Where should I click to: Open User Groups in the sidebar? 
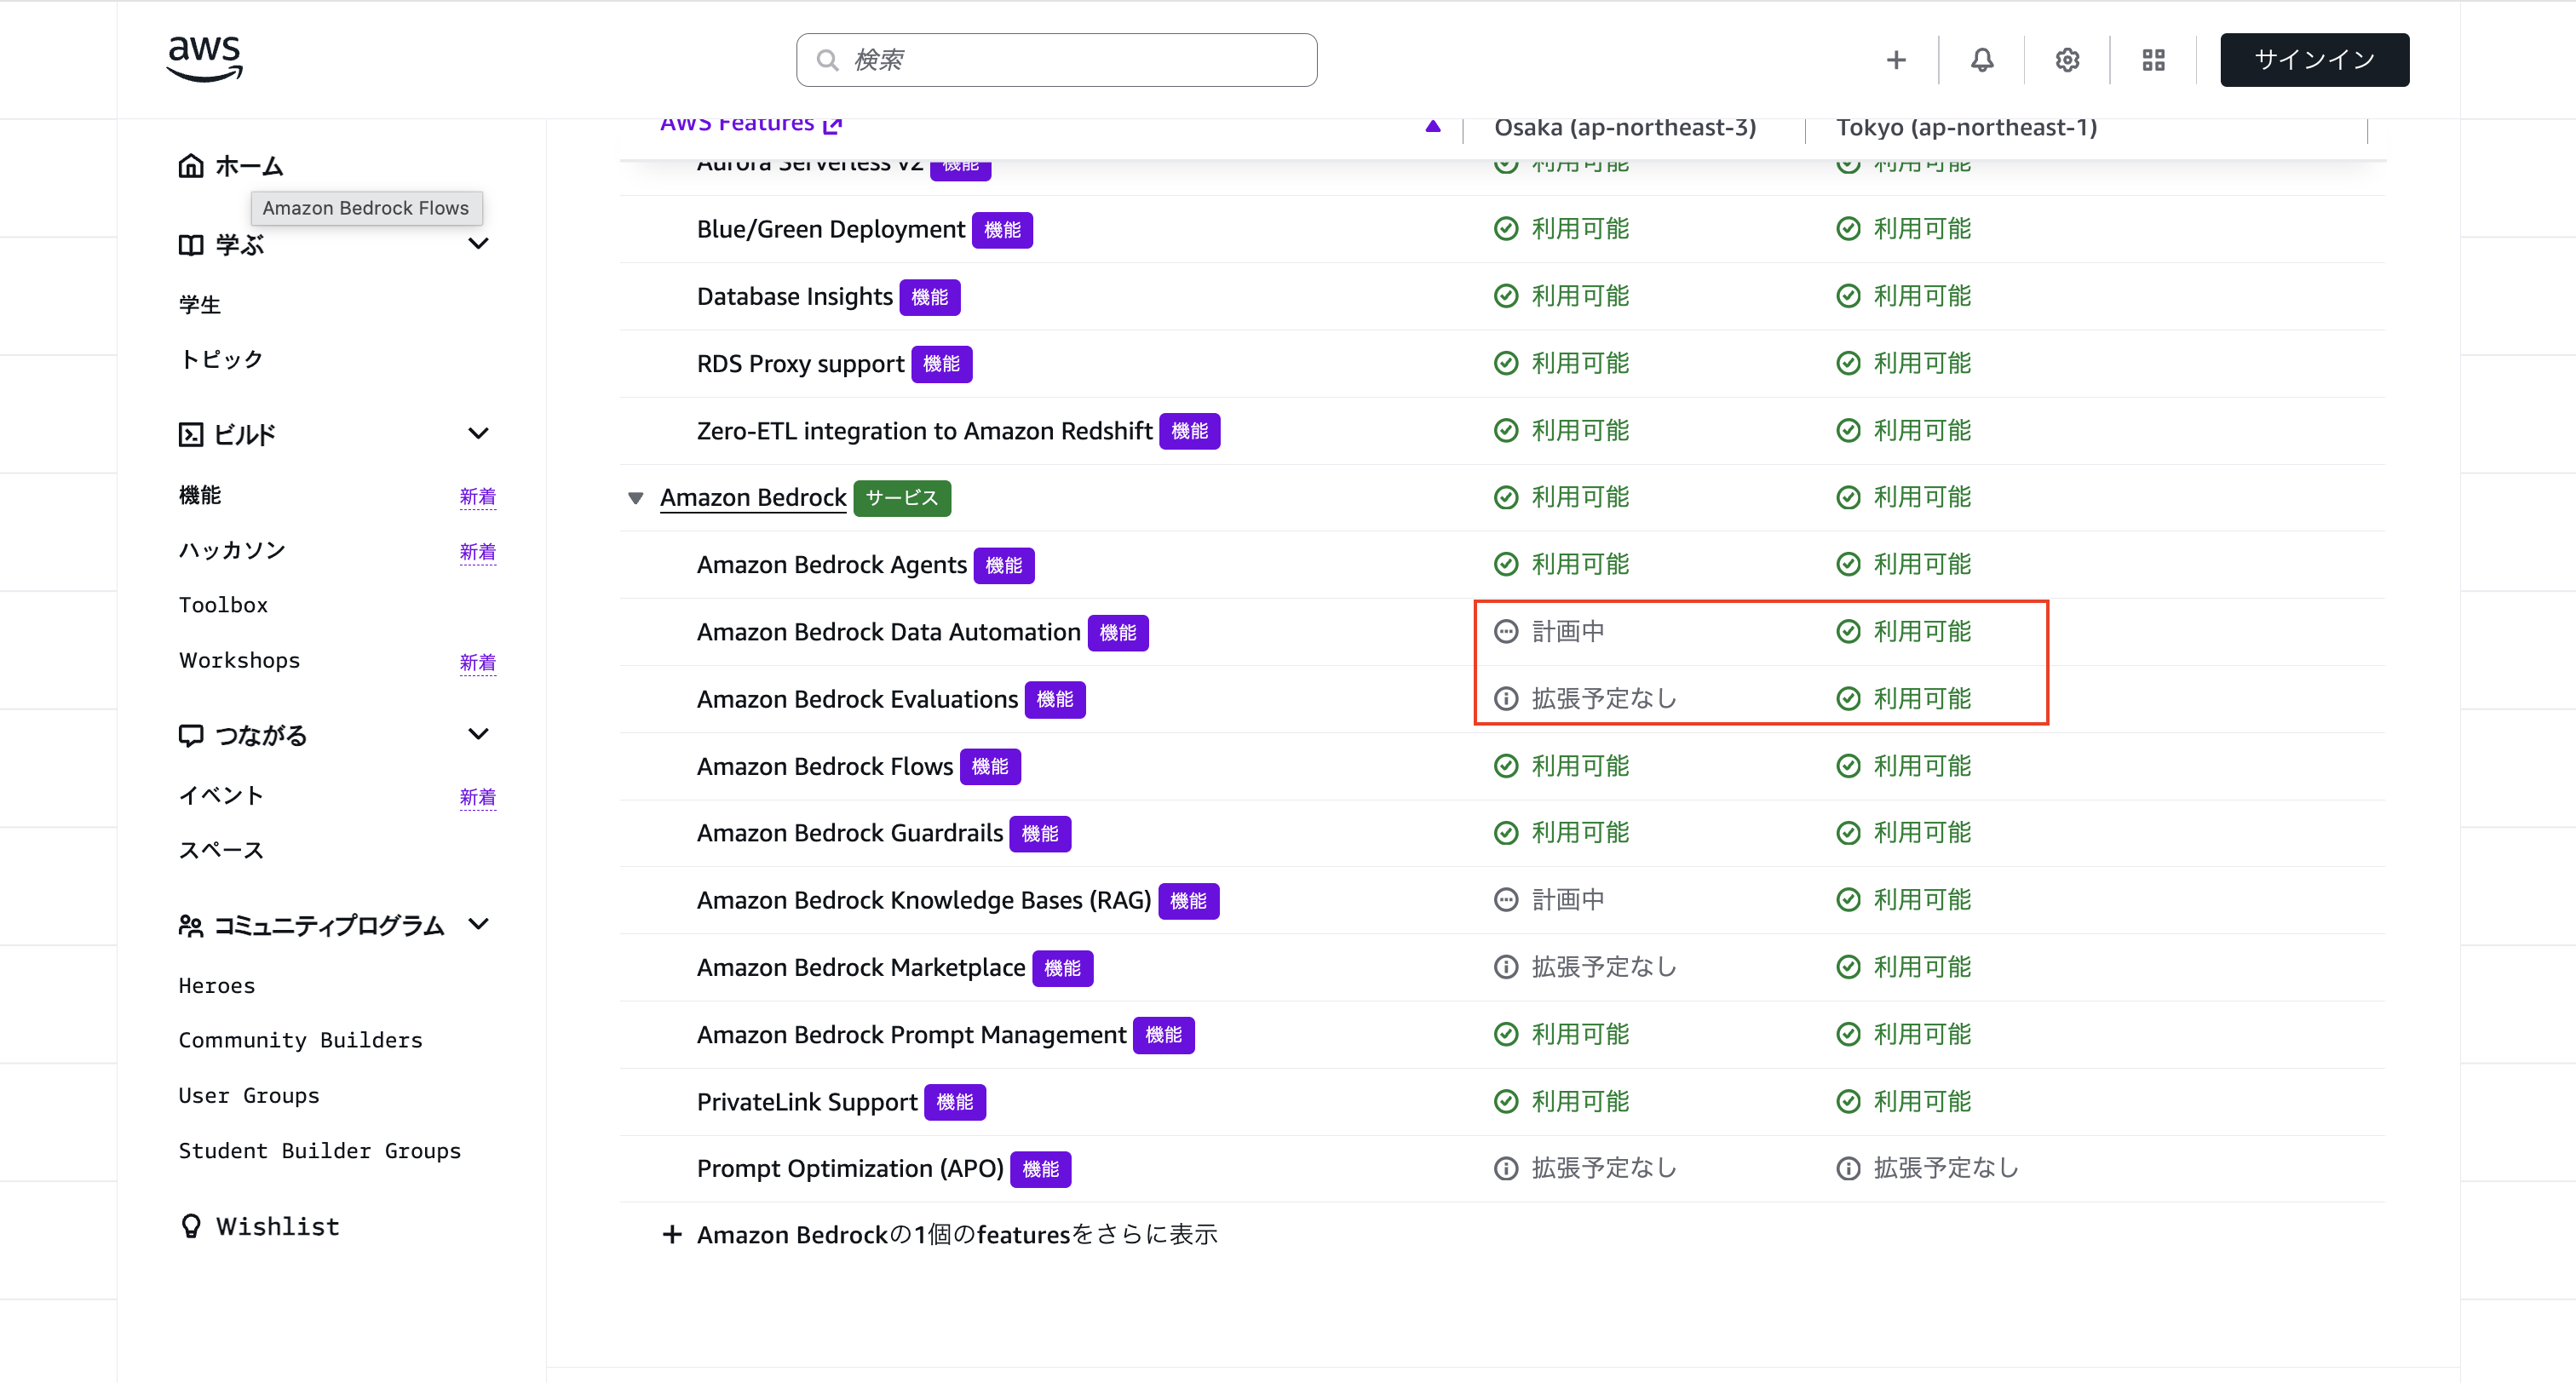(248, 1095)
